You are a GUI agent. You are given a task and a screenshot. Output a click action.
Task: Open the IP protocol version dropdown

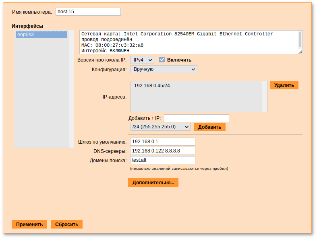(x=142, y=60)
